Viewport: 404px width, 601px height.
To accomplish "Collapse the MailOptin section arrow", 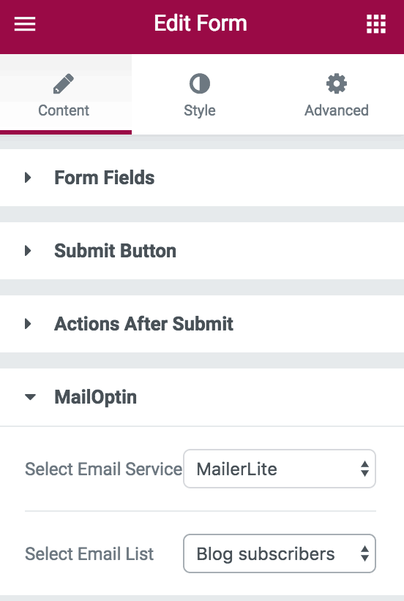I will coord(30,397).
